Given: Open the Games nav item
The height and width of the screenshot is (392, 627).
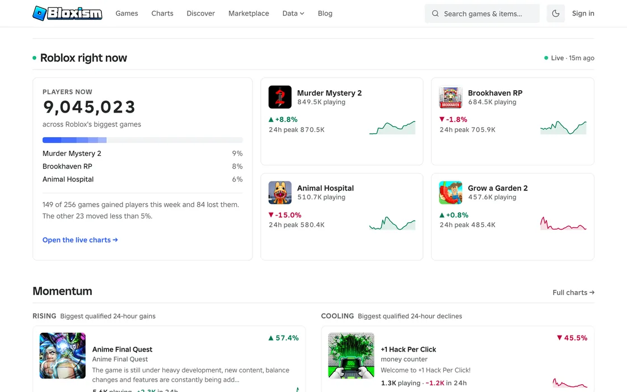Looking at the screenshot, I should click(x=127, y=13).
